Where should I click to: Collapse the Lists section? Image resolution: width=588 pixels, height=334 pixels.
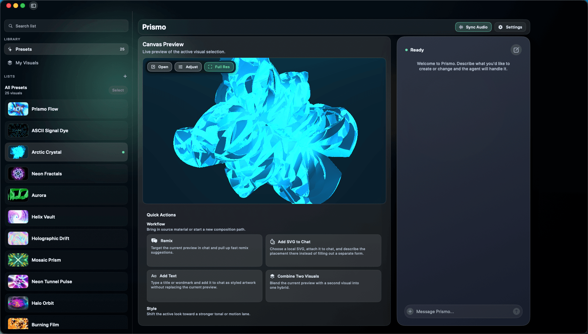[9, 76]
